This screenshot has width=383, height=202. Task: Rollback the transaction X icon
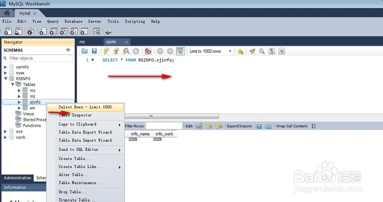click(x=170, y=51)
